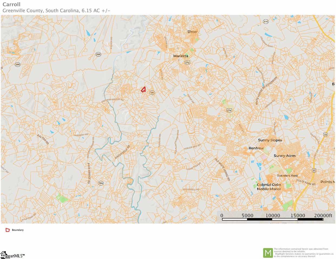Click the green MapRight M logo
Screen dimensions: 336x259
pos(268,253)
